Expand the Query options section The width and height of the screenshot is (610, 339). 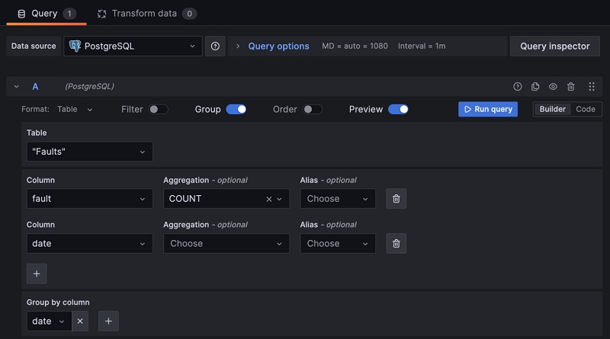238,46
